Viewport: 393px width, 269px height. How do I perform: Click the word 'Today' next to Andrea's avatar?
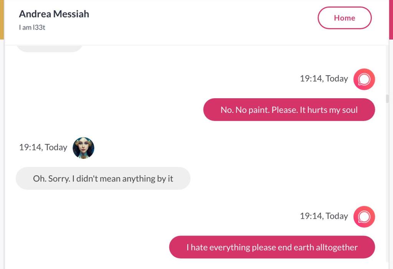point(57,147)
